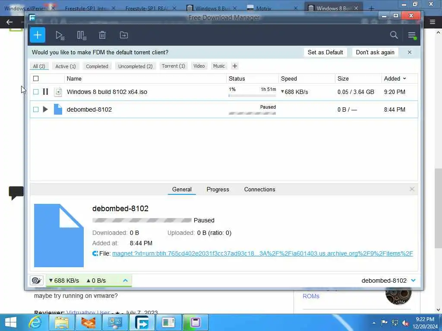Filter by Video downloads
This screenshot has height=331, width=442.
coord(199,66)
